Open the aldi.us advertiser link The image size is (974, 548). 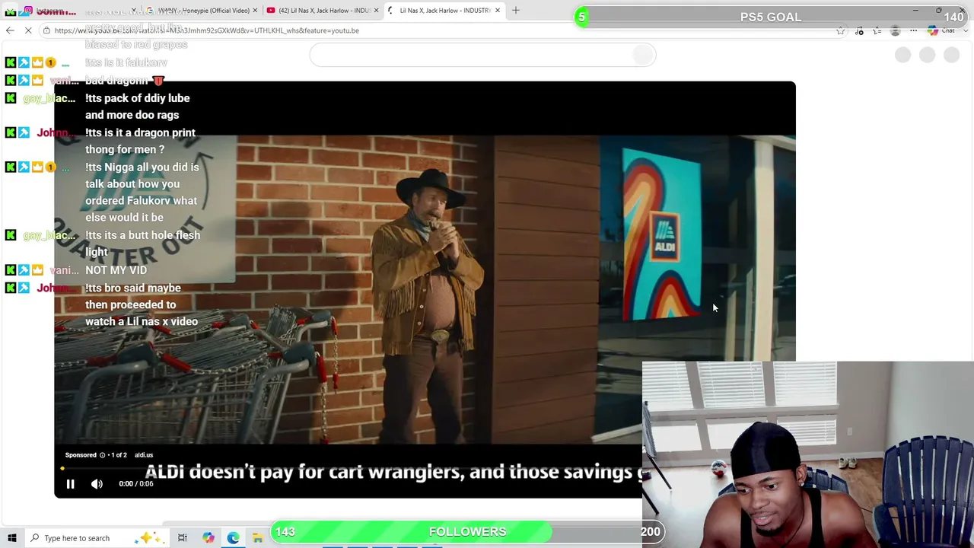(144, 455)
